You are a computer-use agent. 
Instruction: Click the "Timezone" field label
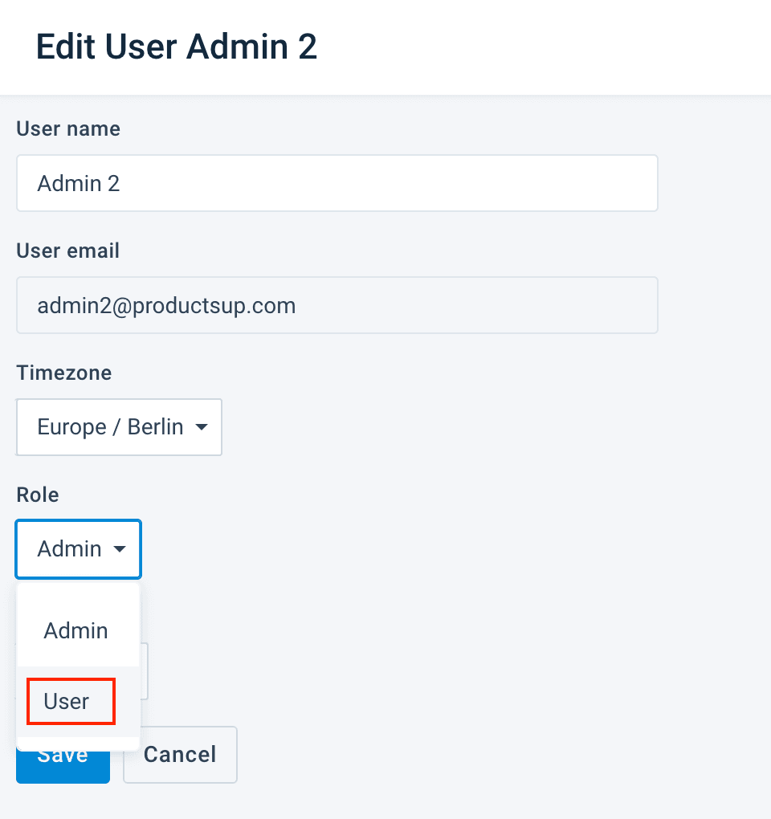pos(64,373)
